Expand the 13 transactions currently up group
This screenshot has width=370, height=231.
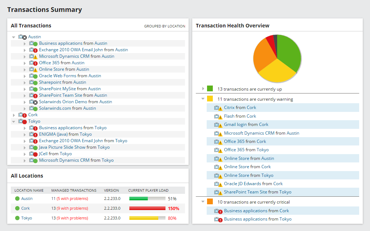[203, 88]
